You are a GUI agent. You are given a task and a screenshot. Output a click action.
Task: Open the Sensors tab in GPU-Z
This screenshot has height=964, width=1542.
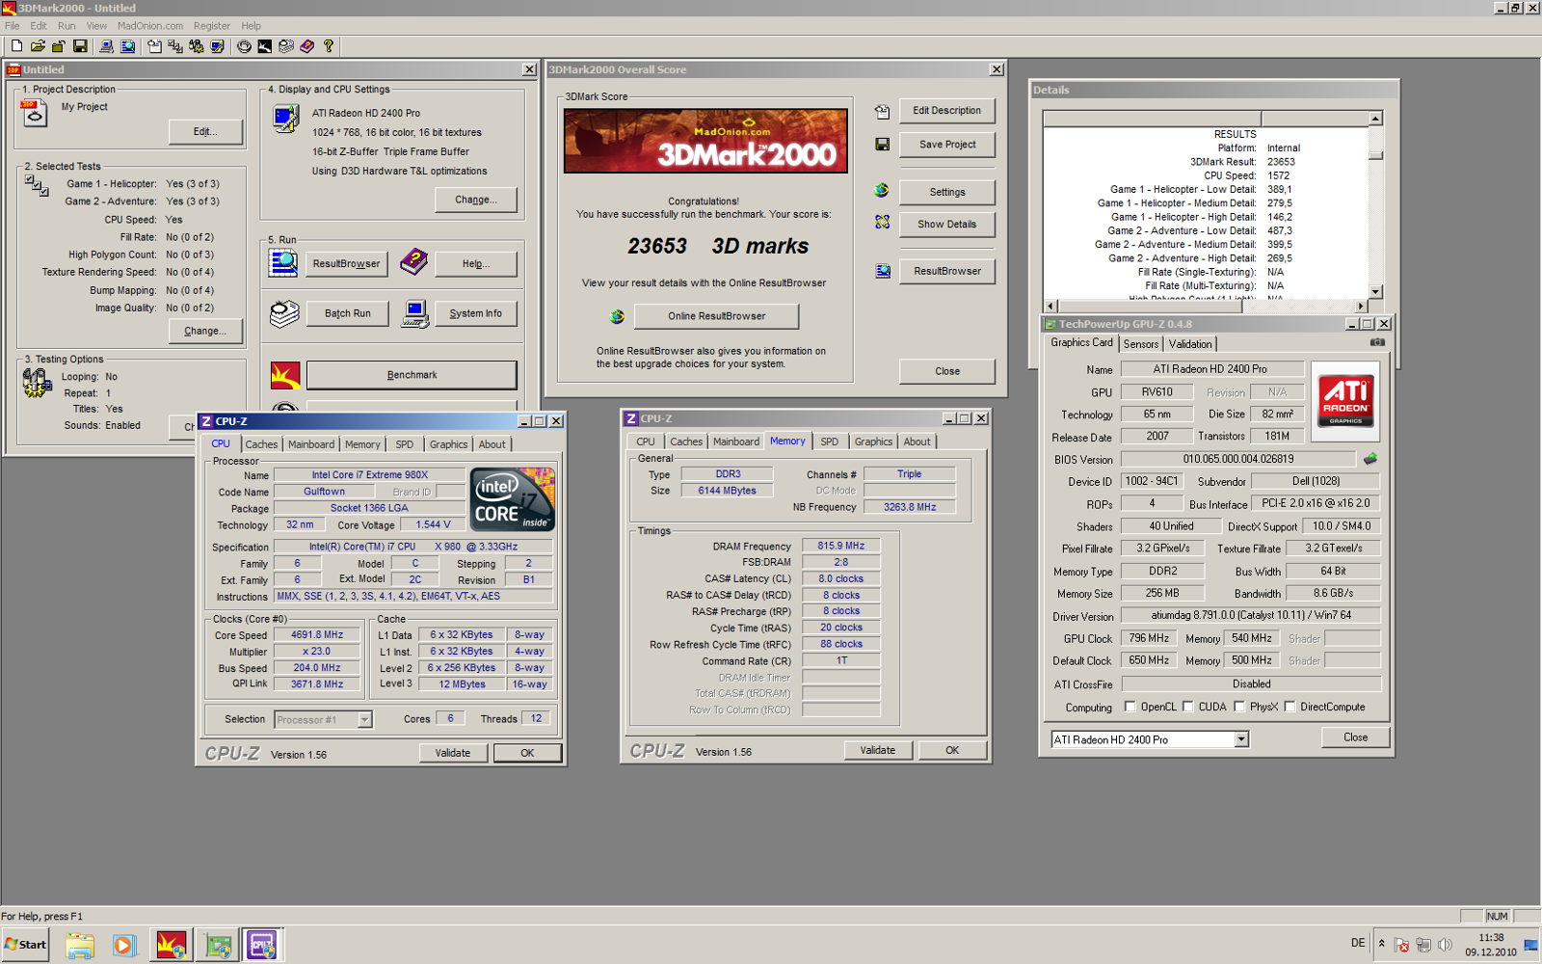(1141, 344)
